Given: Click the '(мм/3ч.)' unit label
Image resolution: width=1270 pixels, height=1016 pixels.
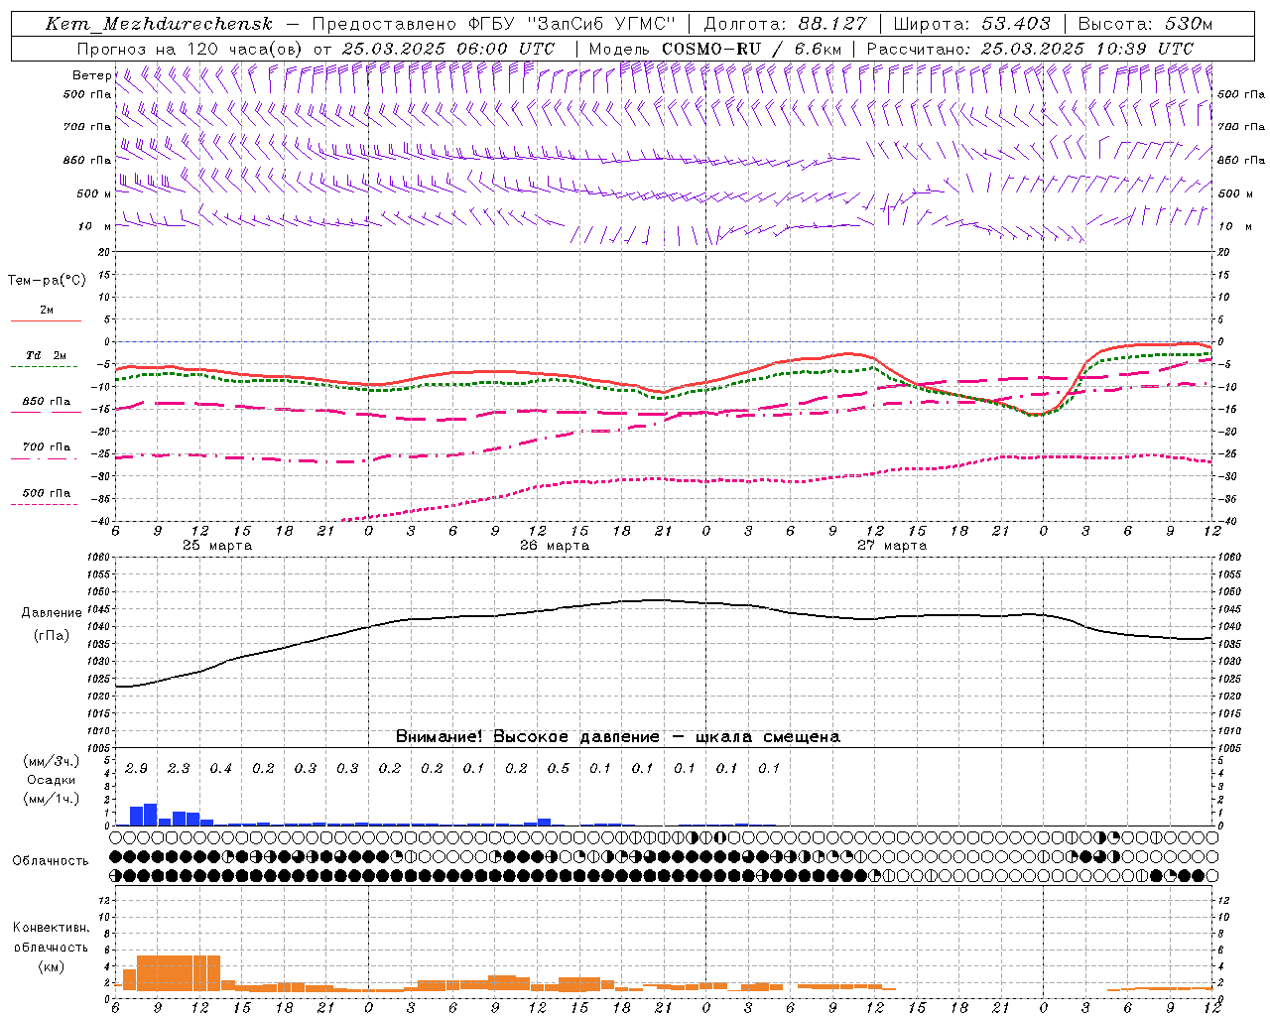Looking at the screenshot, I should (51, 761).
